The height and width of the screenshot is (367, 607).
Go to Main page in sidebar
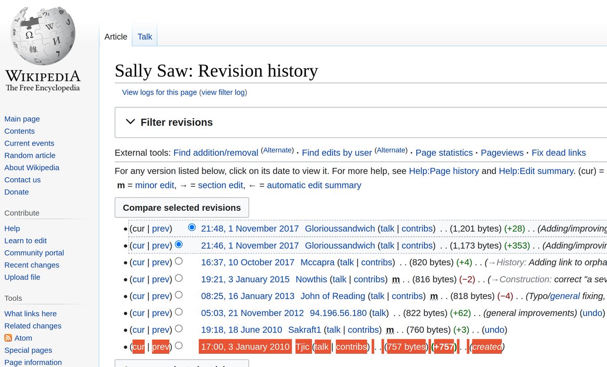coord(22,119)
